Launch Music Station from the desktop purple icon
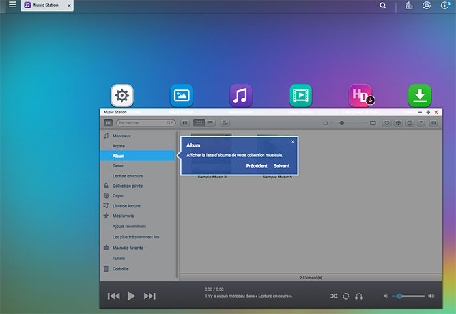The image size is (456, 314). click(241, 95)
